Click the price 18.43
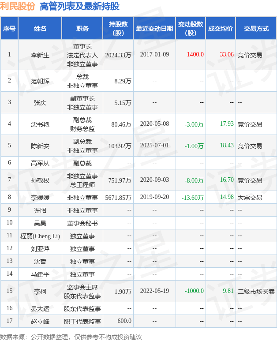The height and width of the screenshot is (341, 277). pyautogui.click(x=227, y=145)
